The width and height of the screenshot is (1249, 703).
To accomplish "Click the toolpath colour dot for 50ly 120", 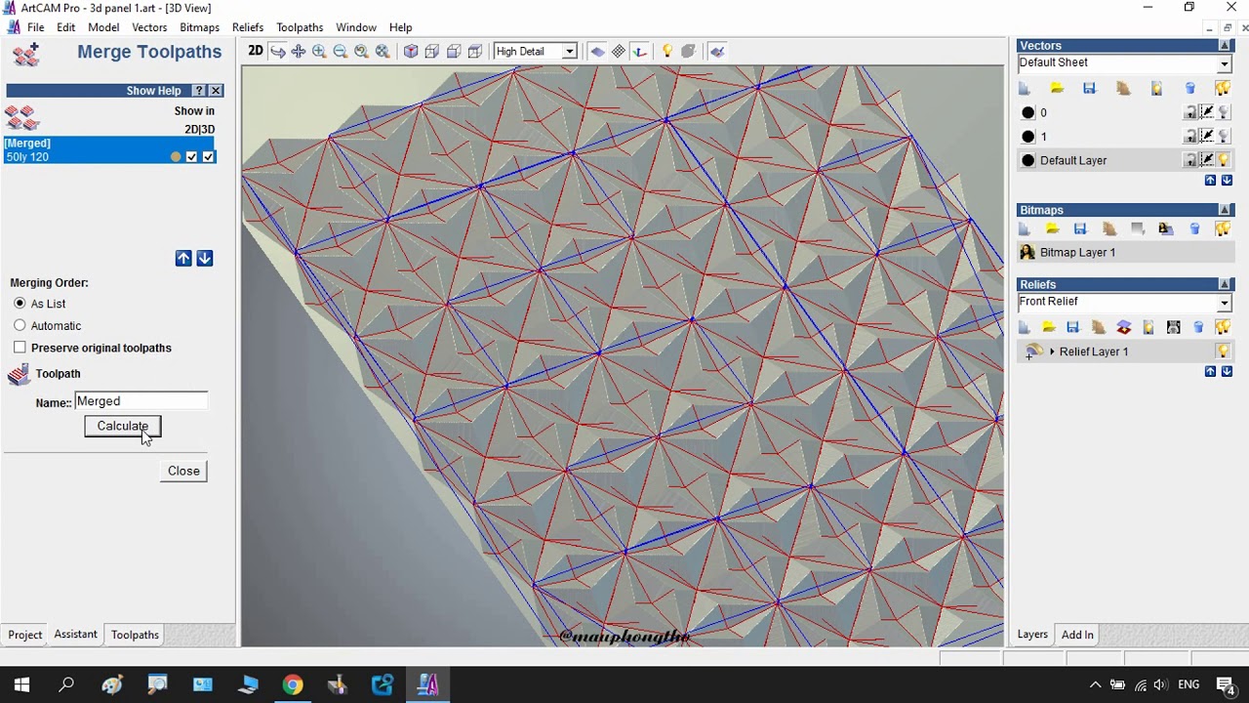I will pos(176,156).
